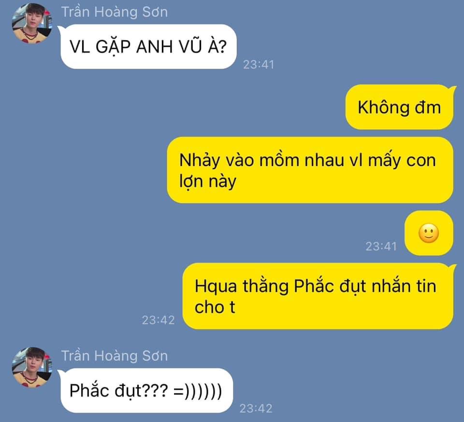Open the top Trần Hoàng Sơn avatar
The width and height of the screenshot is (464, 422).
tap(32, 23)
